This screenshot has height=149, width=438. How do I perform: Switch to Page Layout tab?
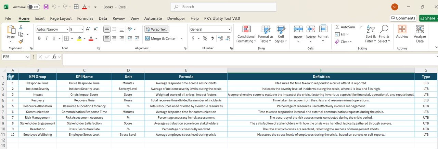[61, 18]
